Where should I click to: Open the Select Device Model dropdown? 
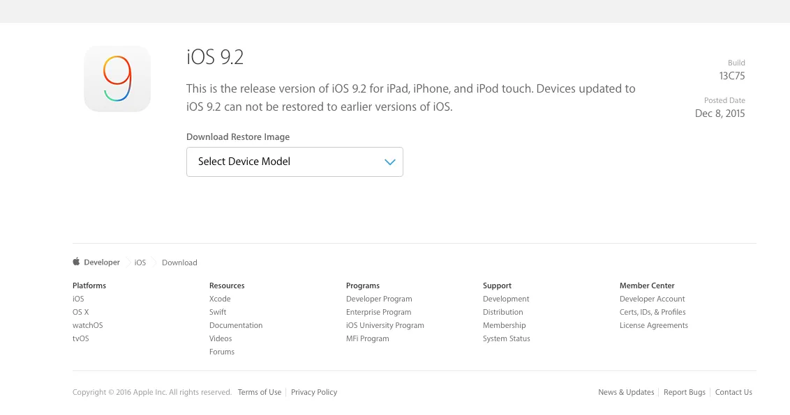tap(294, 162)
